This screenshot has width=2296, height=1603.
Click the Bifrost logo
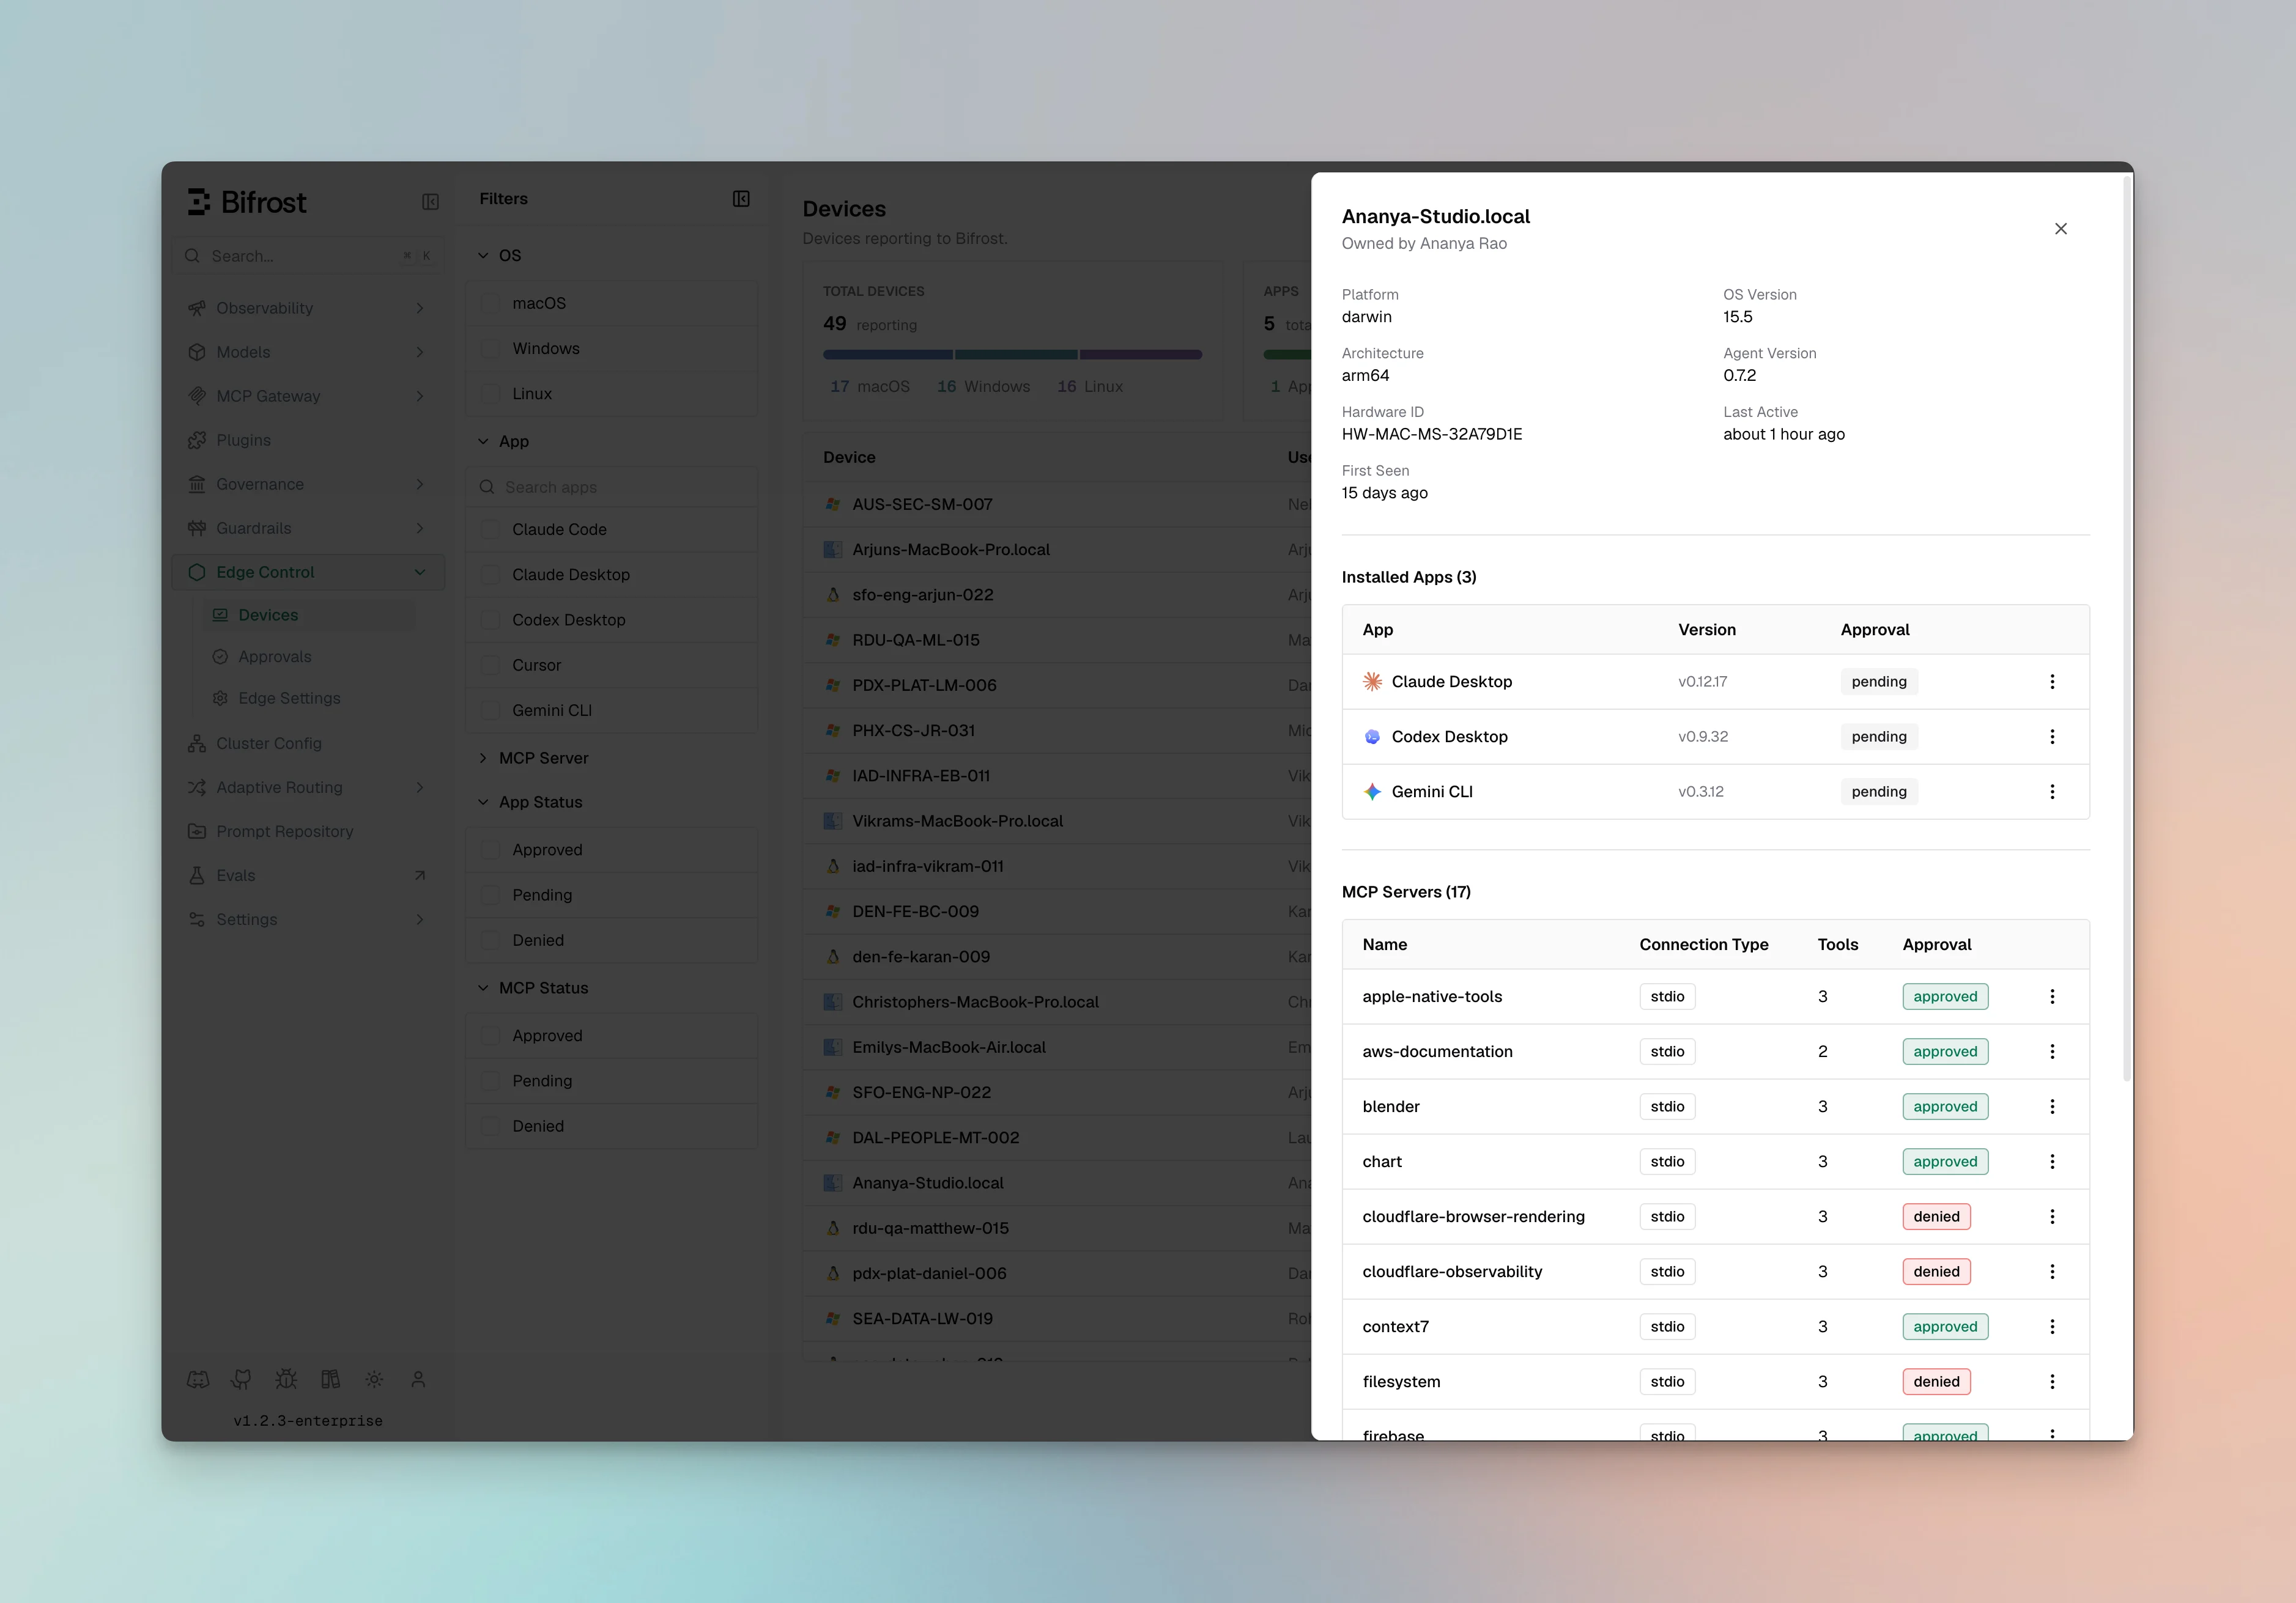pos(247,202)
